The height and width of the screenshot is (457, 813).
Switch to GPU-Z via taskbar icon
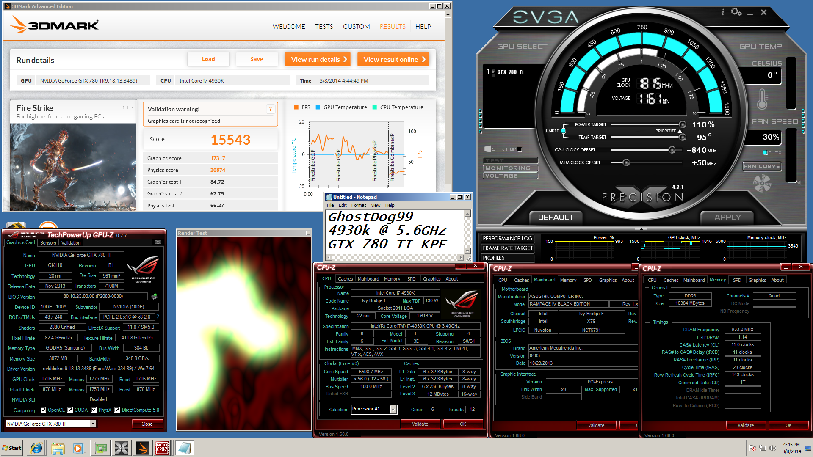101,448
